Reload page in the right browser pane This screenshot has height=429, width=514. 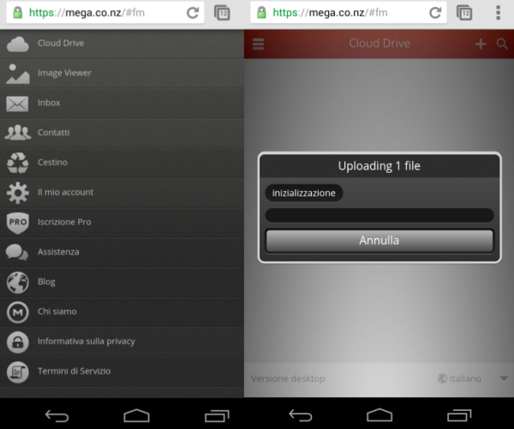435,13
